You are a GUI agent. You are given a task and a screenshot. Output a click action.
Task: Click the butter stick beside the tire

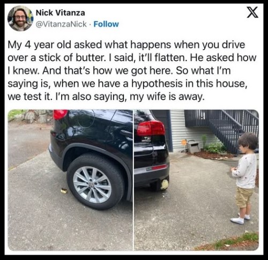point(64,191)
